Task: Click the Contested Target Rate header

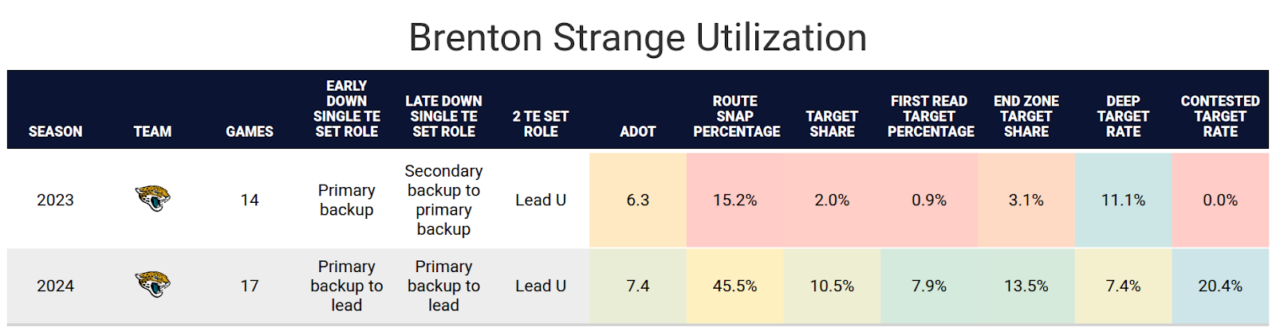Action: point(1220,116)
